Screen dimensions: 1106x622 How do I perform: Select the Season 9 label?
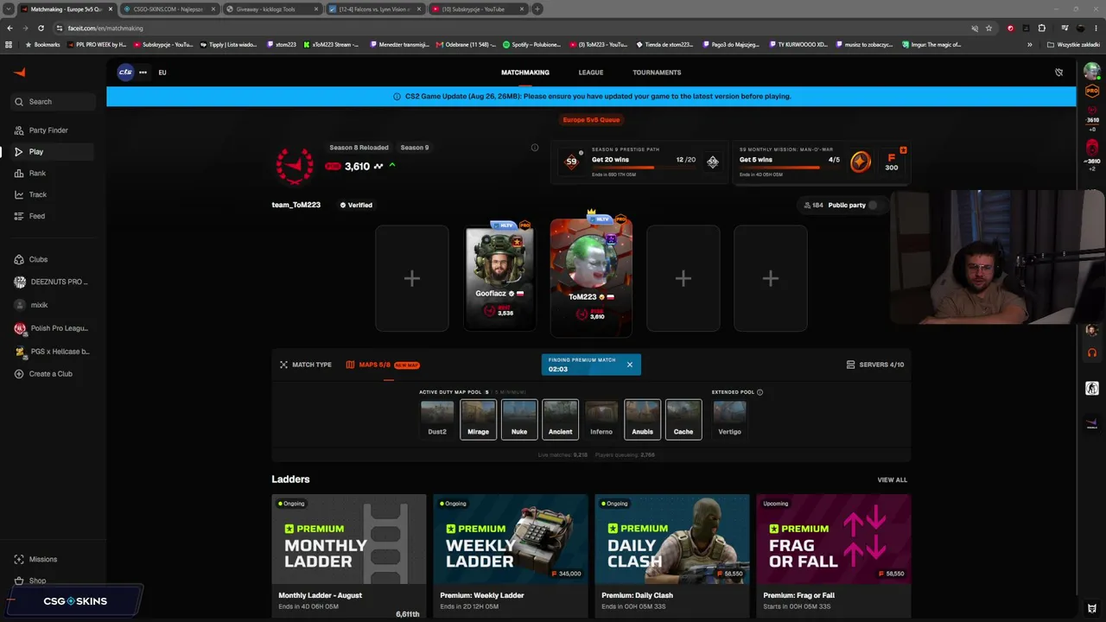pos(415,148)
